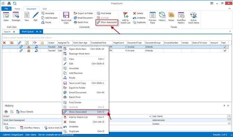Choose Save Local Copy in context menu
233x137 pixels.
85,83
